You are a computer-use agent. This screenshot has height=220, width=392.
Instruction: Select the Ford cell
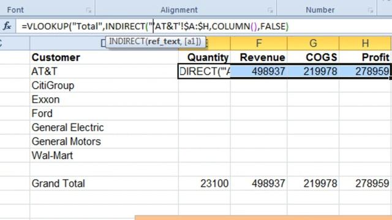point(104,114)
